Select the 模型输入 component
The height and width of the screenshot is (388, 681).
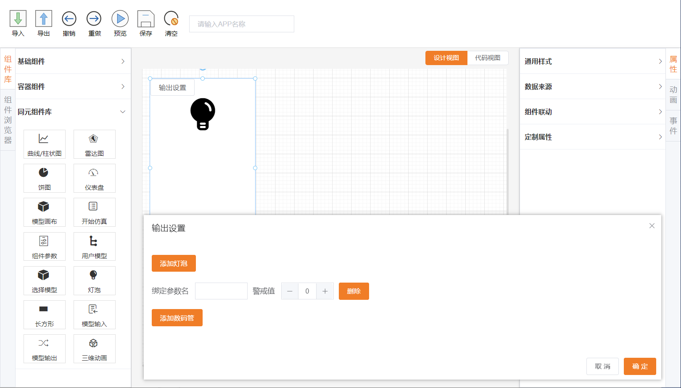tap(94, 315)
